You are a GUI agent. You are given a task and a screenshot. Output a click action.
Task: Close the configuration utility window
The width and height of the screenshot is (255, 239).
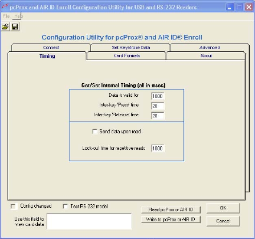tap(249, 7)
